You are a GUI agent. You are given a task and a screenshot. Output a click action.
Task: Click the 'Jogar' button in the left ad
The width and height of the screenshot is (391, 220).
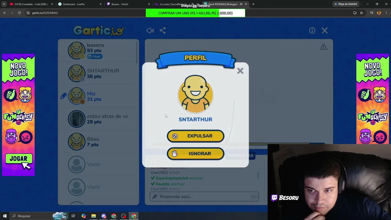(19, 159)
